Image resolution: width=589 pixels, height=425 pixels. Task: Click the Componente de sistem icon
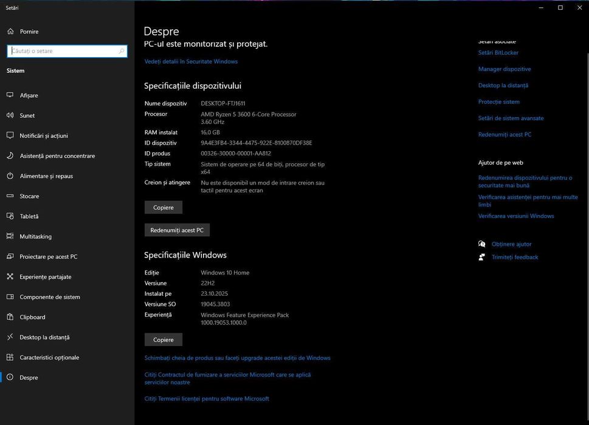[10, 297]
